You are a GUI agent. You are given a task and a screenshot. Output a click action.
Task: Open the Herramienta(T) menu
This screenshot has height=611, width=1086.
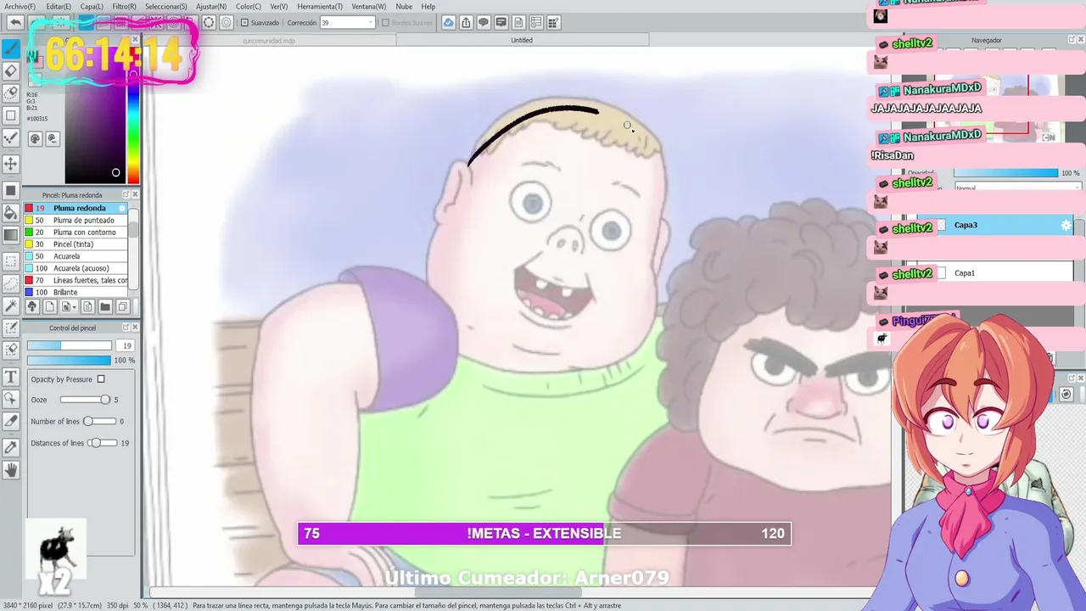coord(320,7)
